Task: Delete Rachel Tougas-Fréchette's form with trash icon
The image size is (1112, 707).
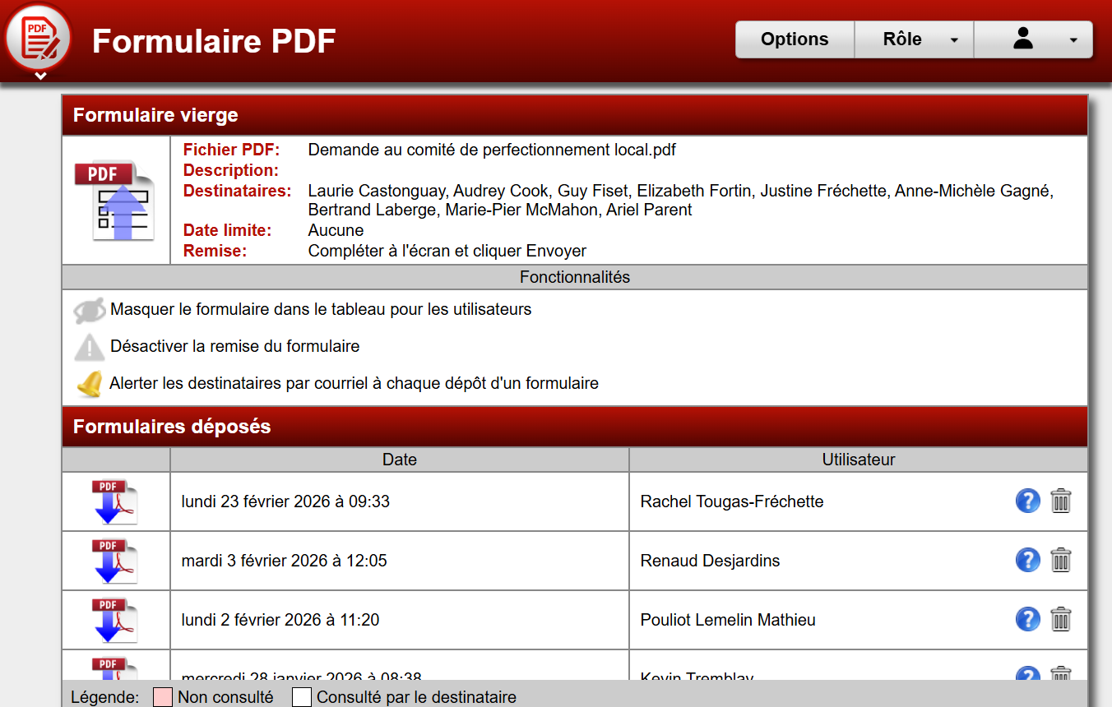Action: point(1061,501)
